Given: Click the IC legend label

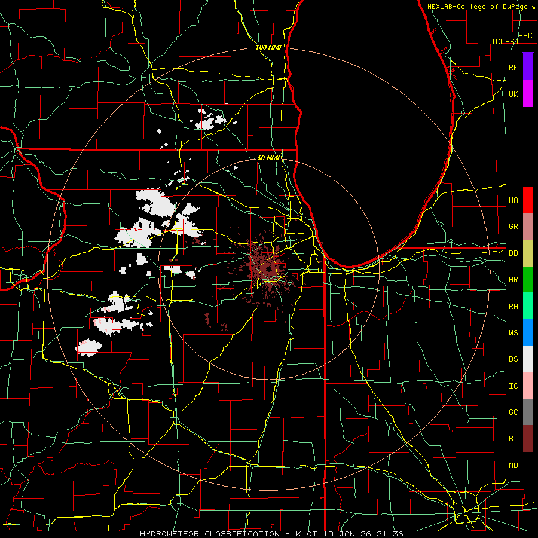Looking at the screenshot, I should point(513,386).
